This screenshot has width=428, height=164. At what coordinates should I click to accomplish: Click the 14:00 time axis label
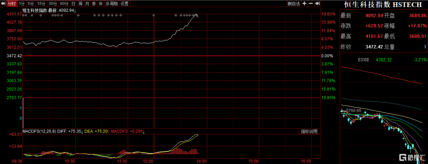(x=201, y=161)
